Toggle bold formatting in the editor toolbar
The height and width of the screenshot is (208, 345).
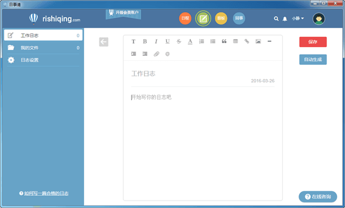click(x=145, y=41)
